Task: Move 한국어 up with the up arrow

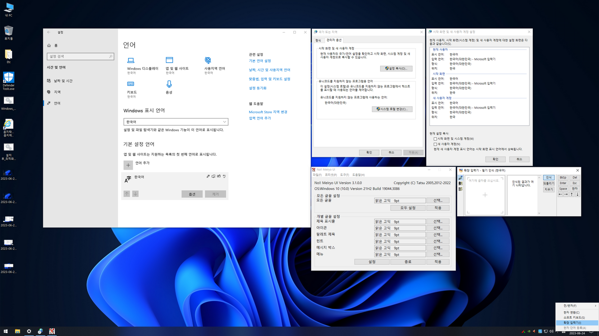Action: (x=127, y=194)
